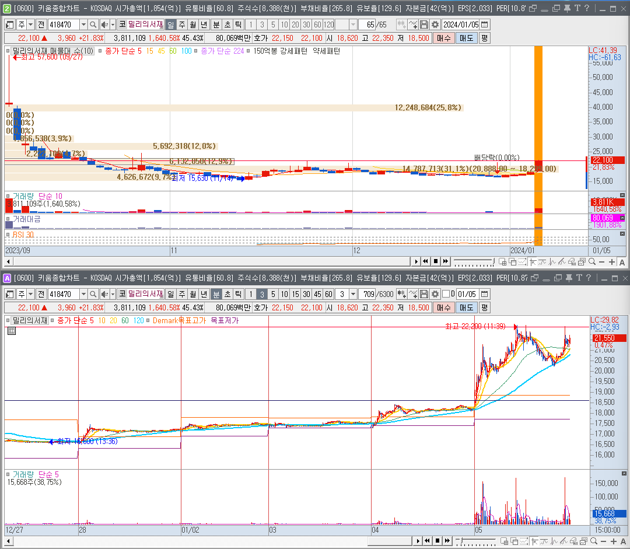Image resolution: width=630 pixels, height=549 pixels.
Task: Click the data table grid icon in the bottom chart
Action: click(x=12, y=331)
